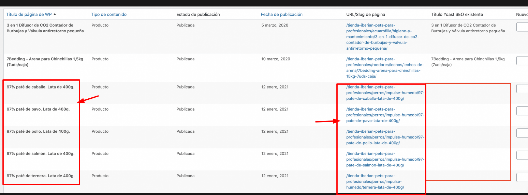
Task: Select the URL/Slug de página column header
Action: (x=366, y=14)
